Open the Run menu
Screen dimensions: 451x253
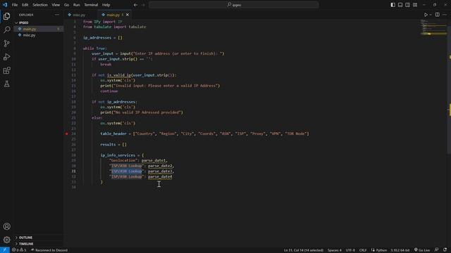[77, 5]
